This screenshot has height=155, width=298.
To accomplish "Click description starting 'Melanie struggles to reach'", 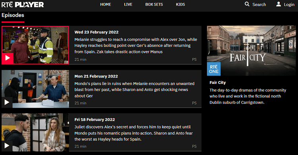I will click(136, 46).
